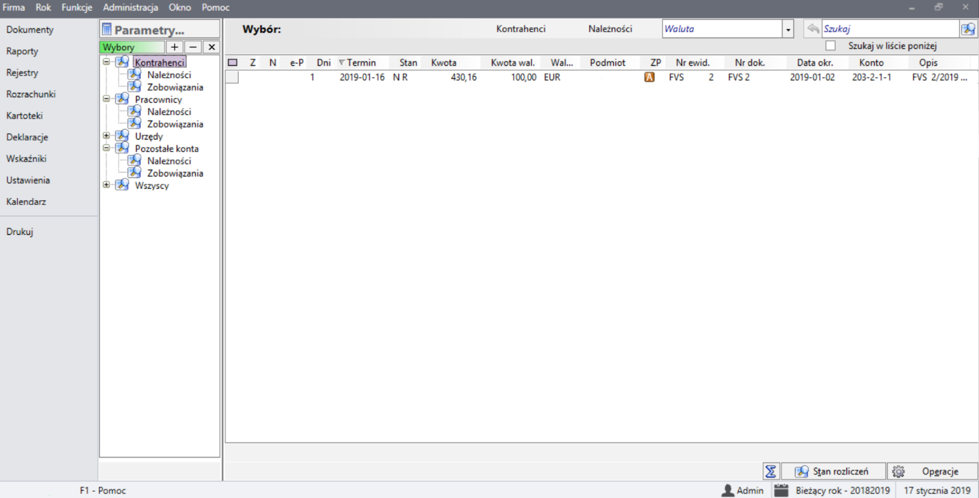Click into the Waluta combo field
The height and width of the screenshot is (498, 979).
[722, 29]
